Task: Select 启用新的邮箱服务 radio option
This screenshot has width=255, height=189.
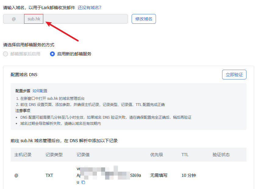Action: pyautogui.click(x=52, y=54)
